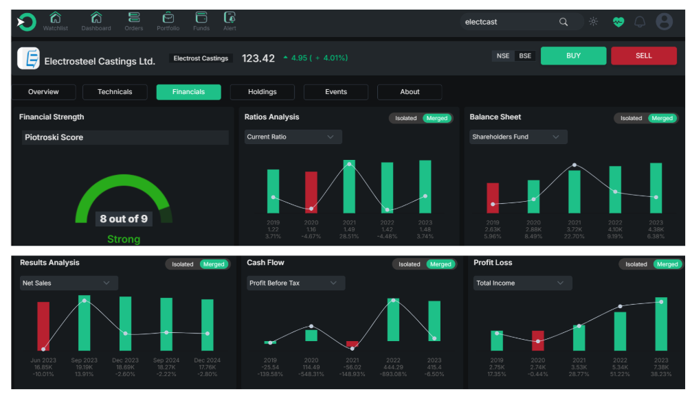Open the About tab
The width and height of the screenshot is (692, 396).
tap(410, 92)
